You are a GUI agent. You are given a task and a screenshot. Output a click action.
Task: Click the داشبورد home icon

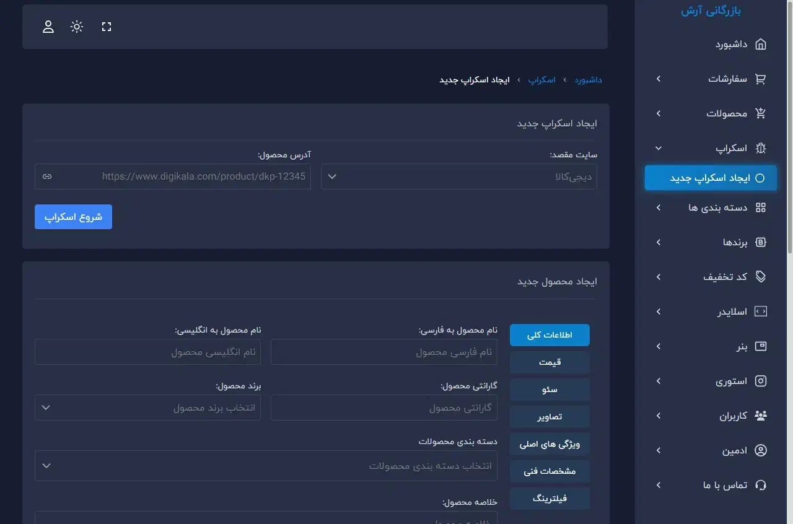761,44
